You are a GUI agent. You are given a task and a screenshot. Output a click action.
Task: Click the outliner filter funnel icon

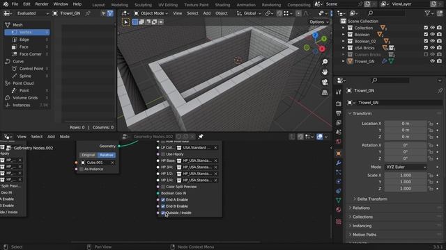point(427,13)
